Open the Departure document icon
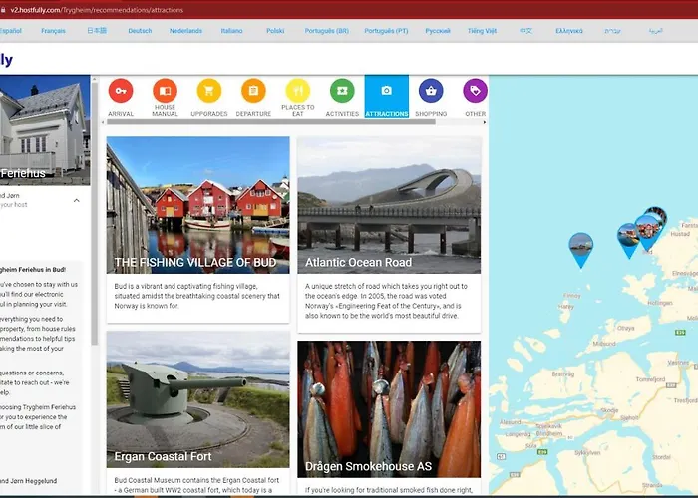 pyautogui.click(x=253, y=91)
